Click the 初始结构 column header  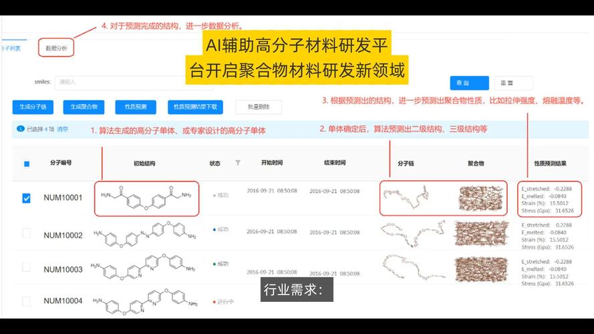[144, 164]
